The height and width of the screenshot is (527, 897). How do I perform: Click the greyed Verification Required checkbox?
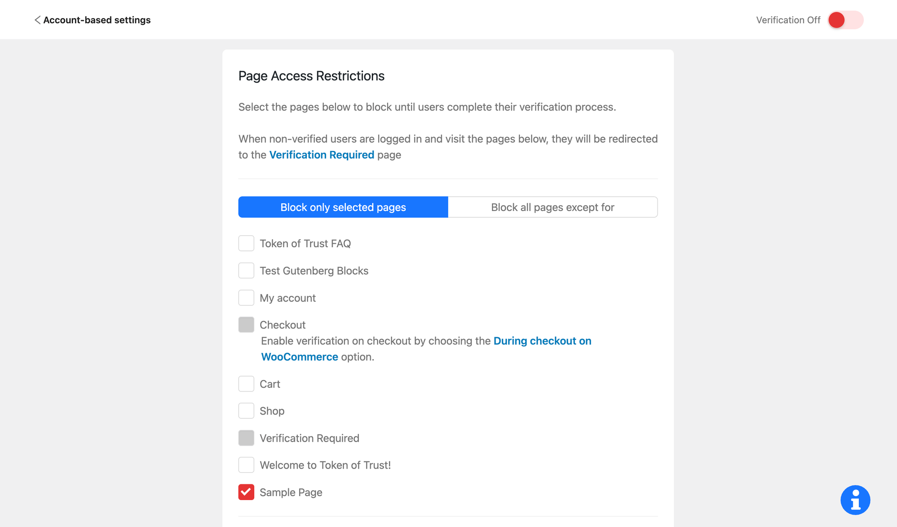coord(246,438)
